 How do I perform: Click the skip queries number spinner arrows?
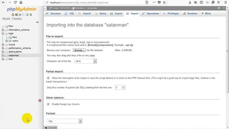[123, 87]
